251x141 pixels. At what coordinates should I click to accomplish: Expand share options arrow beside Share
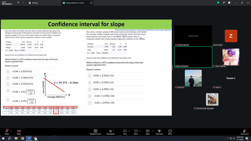[153, 131]
